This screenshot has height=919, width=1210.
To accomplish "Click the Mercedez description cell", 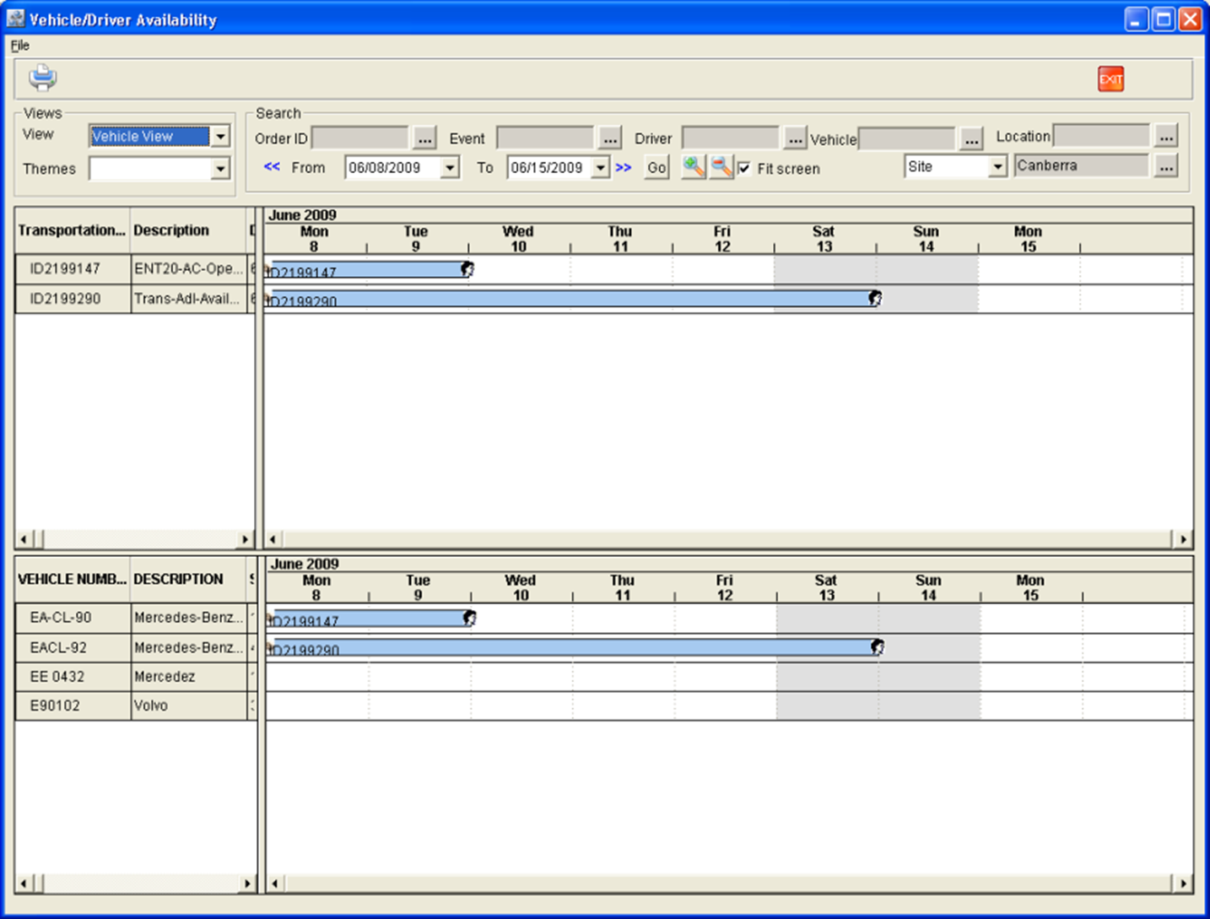I will pos(188,677).
